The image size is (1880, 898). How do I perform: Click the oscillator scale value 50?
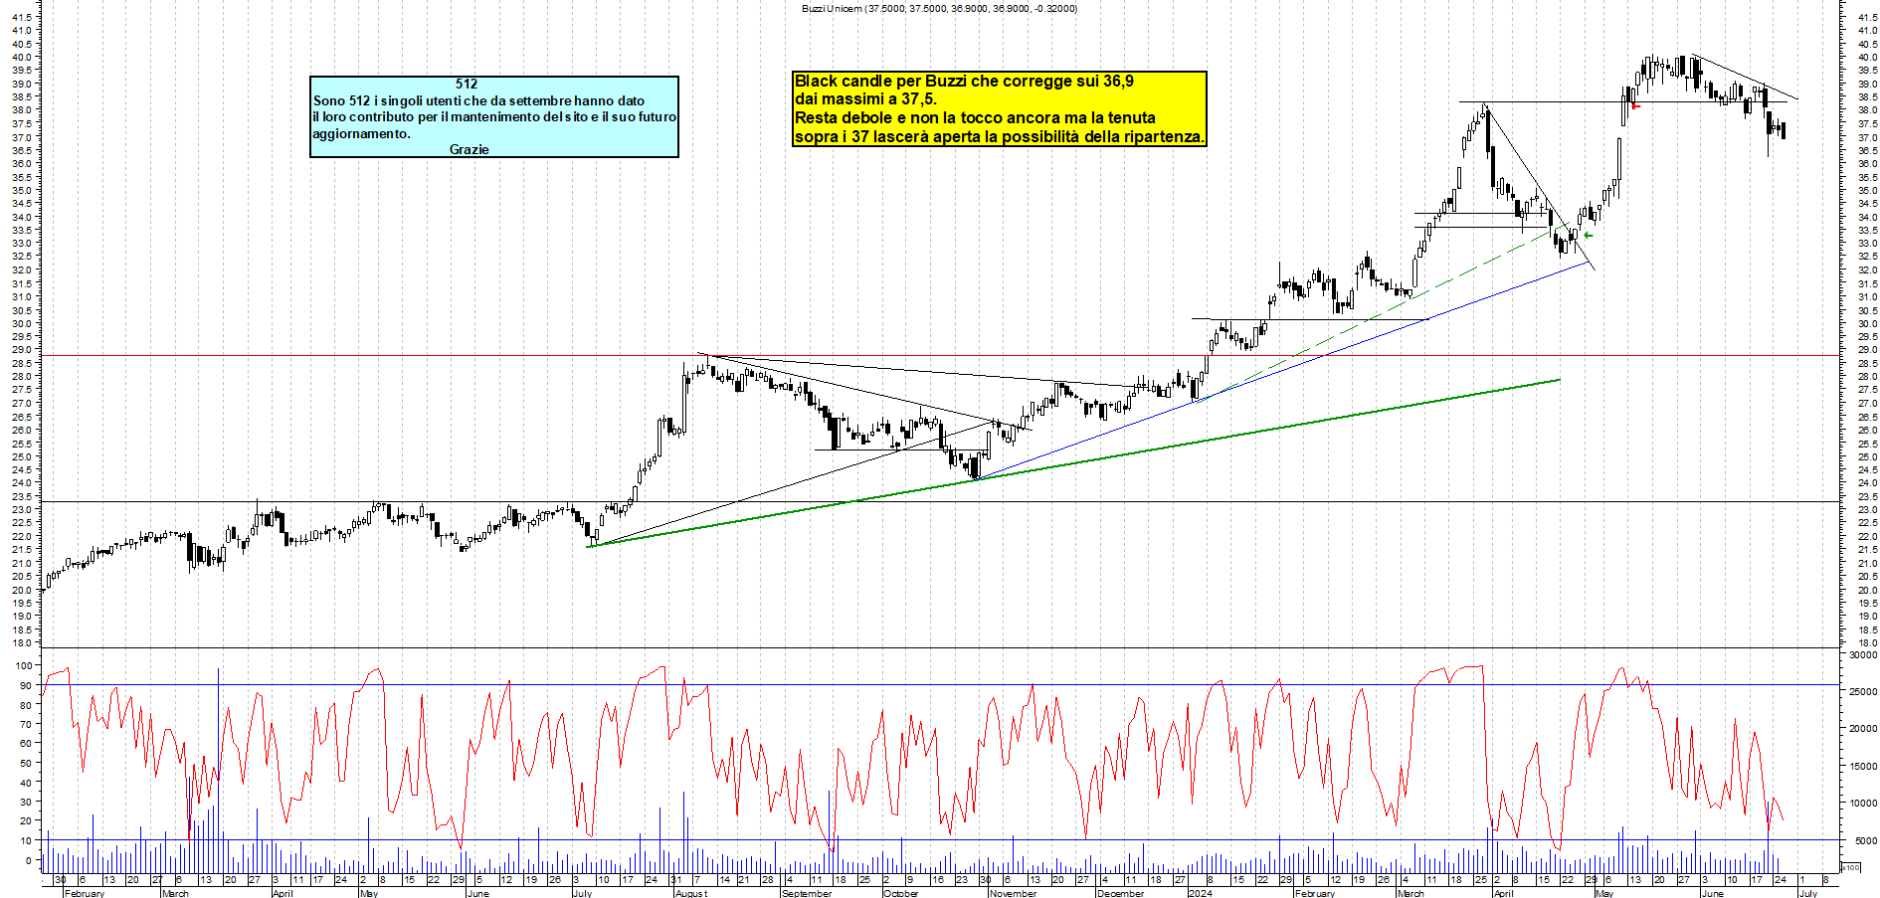[26, 763]
